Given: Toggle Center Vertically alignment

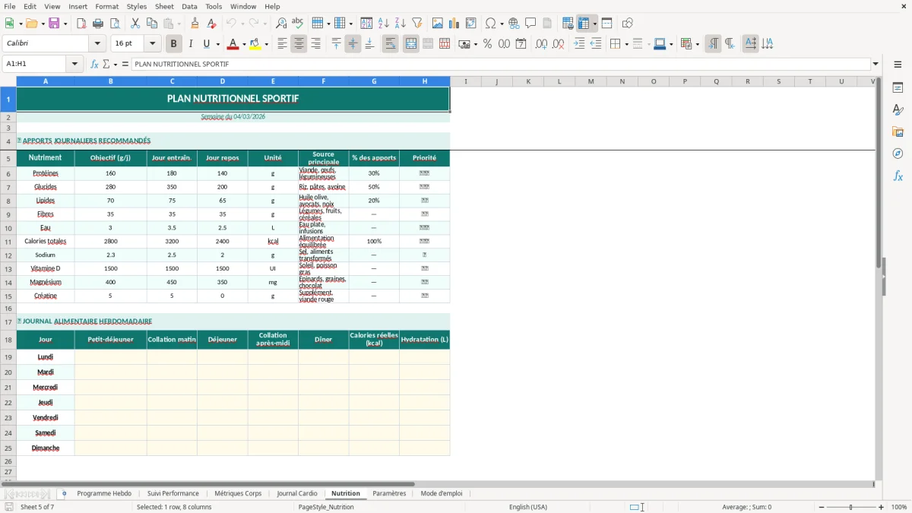Looking at the screenshot, I should click(x=353, y=44).
